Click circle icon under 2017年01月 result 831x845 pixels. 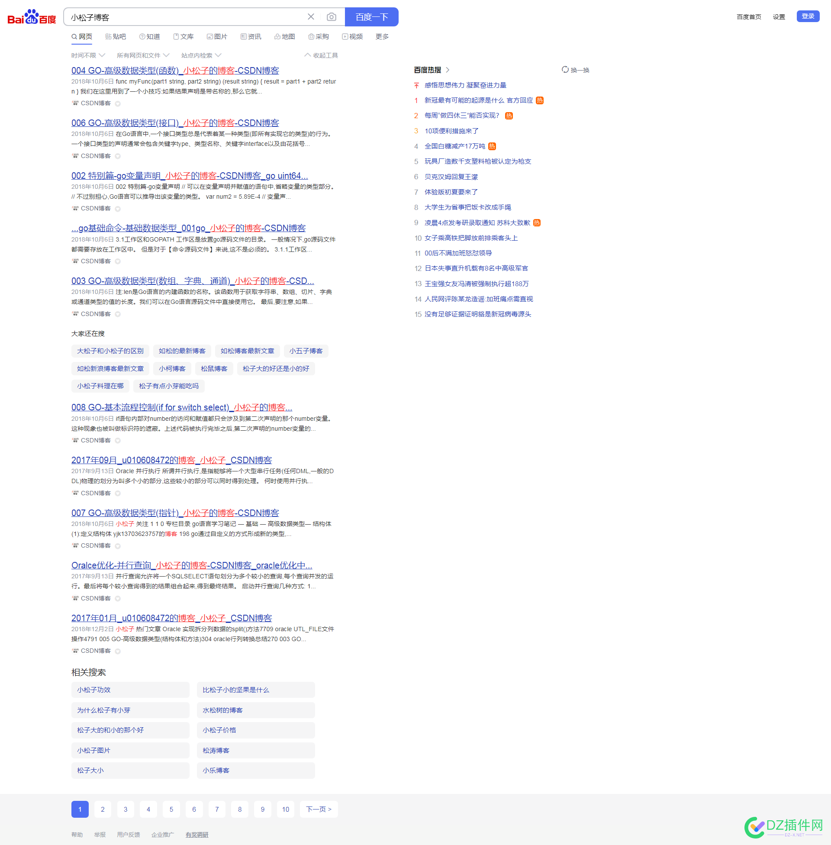click(x=117, y=651)
